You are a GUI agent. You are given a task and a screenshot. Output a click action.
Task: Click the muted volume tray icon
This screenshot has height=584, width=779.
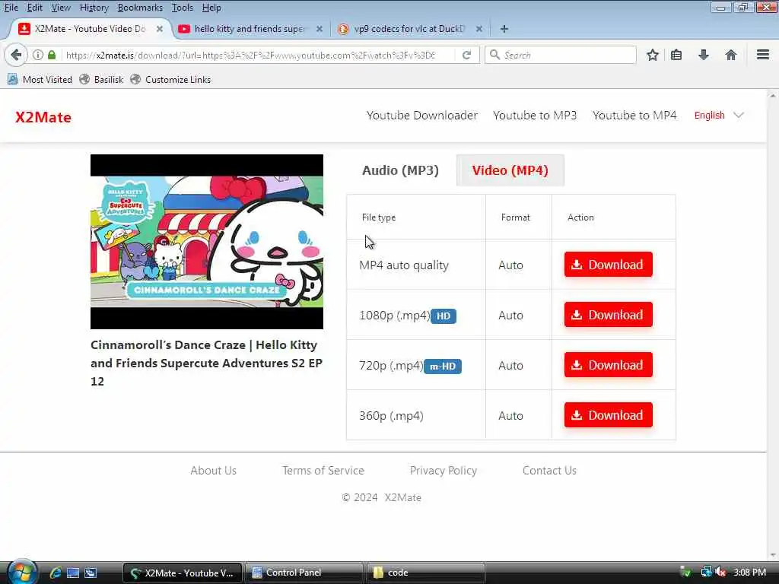tap(721, 573)
